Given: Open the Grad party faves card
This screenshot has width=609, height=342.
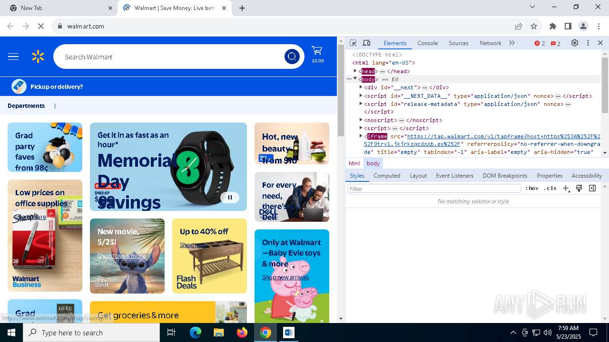Looking at the screenshot, I should pos(45,147).
